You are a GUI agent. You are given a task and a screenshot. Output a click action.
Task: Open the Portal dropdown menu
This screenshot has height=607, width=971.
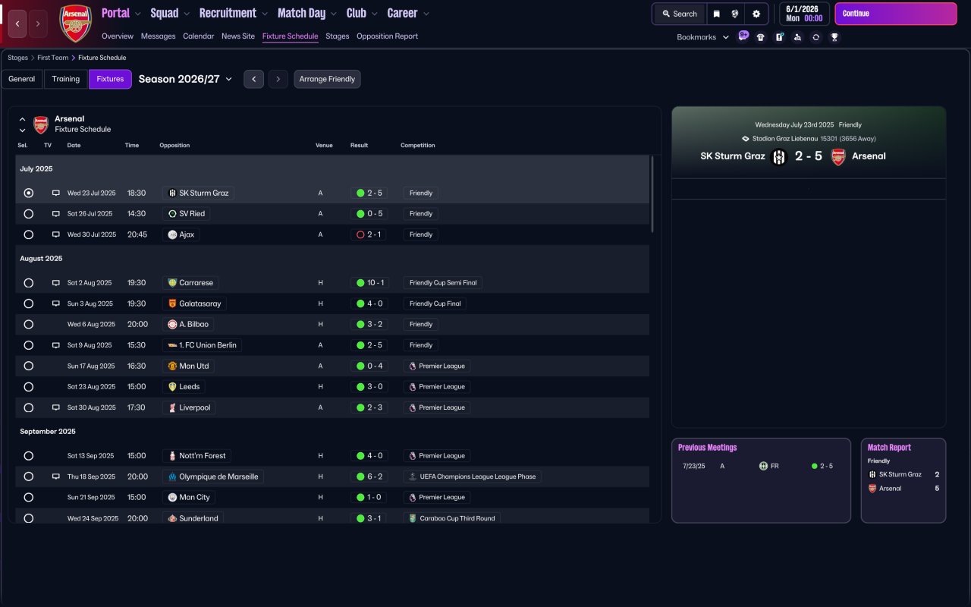(121, 13)
